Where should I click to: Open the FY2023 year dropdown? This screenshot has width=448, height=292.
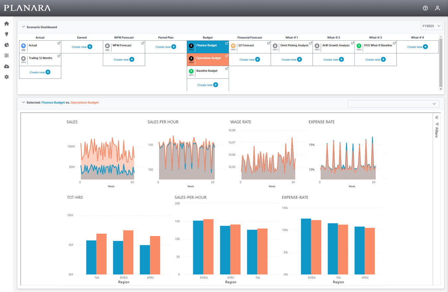432,26
